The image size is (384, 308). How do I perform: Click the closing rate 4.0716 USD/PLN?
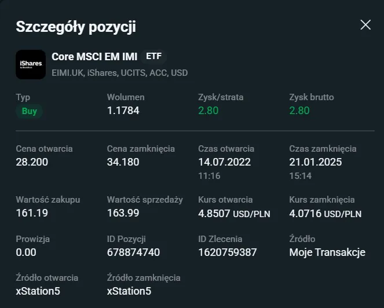[x=325, y=213]
